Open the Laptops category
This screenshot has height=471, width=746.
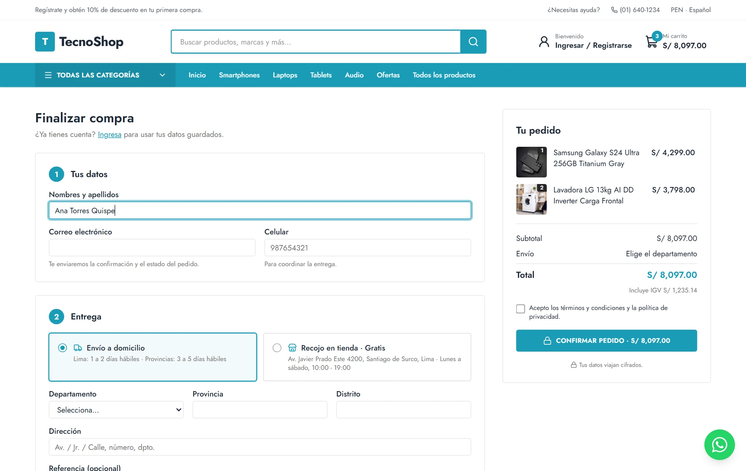[285, 75]
